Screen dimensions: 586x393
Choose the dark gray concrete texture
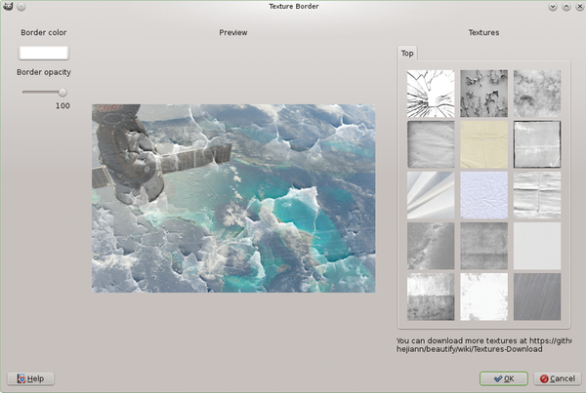tap(483, 246)
